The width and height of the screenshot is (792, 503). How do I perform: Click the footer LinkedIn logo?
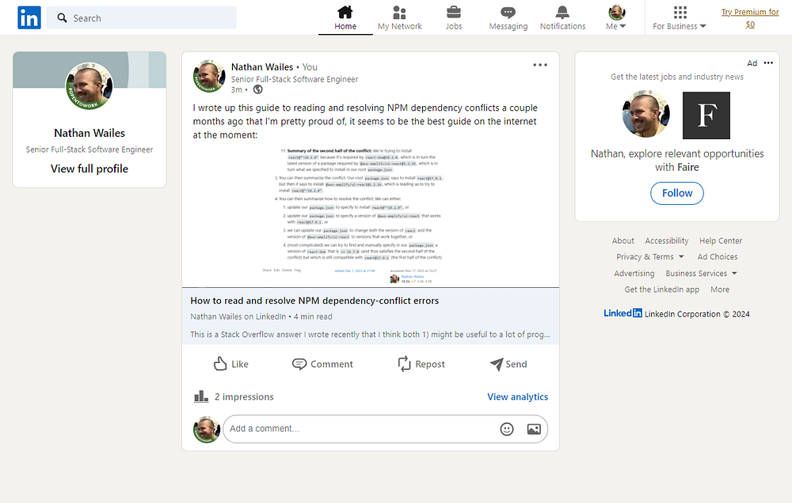[623, 313]
